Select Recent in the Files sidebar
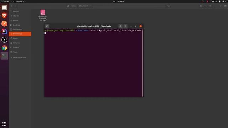Image resolution: width=228 pixels, height=128 pixels. (x=20, y=11)
